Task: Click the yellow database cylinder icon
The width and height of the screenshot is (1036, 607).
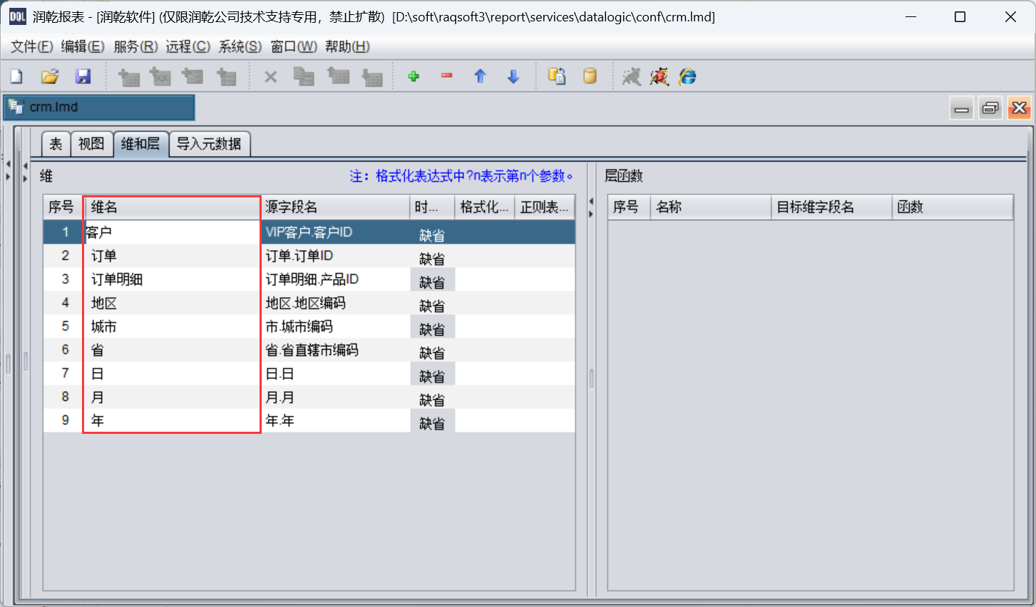Action: [590, 76]
